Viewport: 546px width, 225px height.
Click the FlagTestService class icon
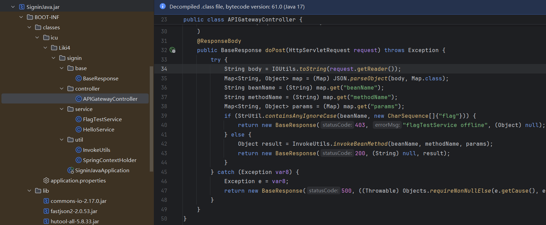coord(79,119)
